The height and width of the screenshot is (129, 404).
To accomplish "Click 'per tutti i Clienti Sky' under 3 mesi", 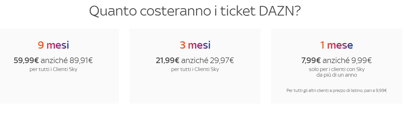I will click(195, 69).
